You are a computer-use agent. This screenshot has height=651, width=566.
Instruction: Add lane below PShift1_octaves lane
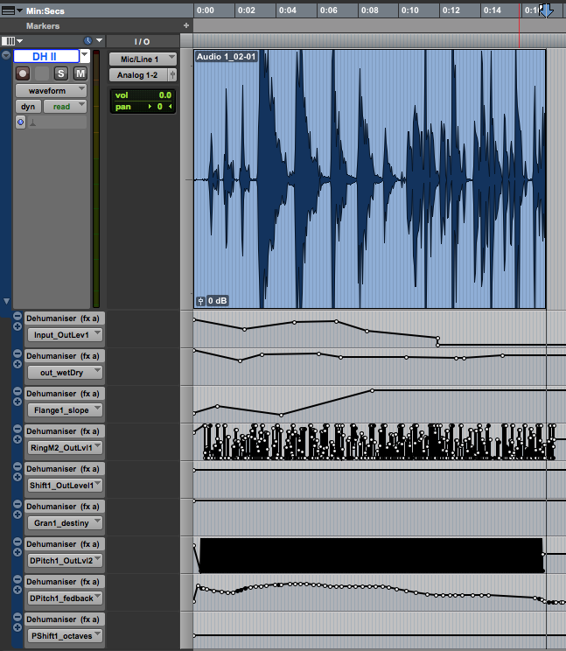tap(17, 627)
